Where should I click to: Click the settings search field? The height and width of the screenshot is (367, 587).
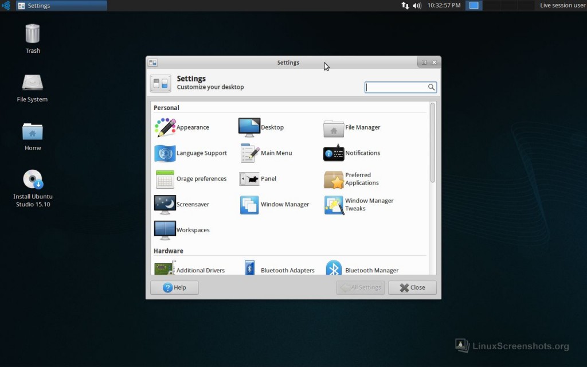397,87
